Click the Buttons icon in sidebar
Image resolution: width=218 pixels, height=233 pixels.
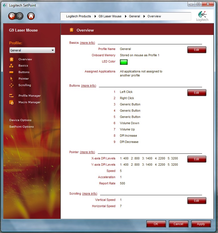(11, 72)
